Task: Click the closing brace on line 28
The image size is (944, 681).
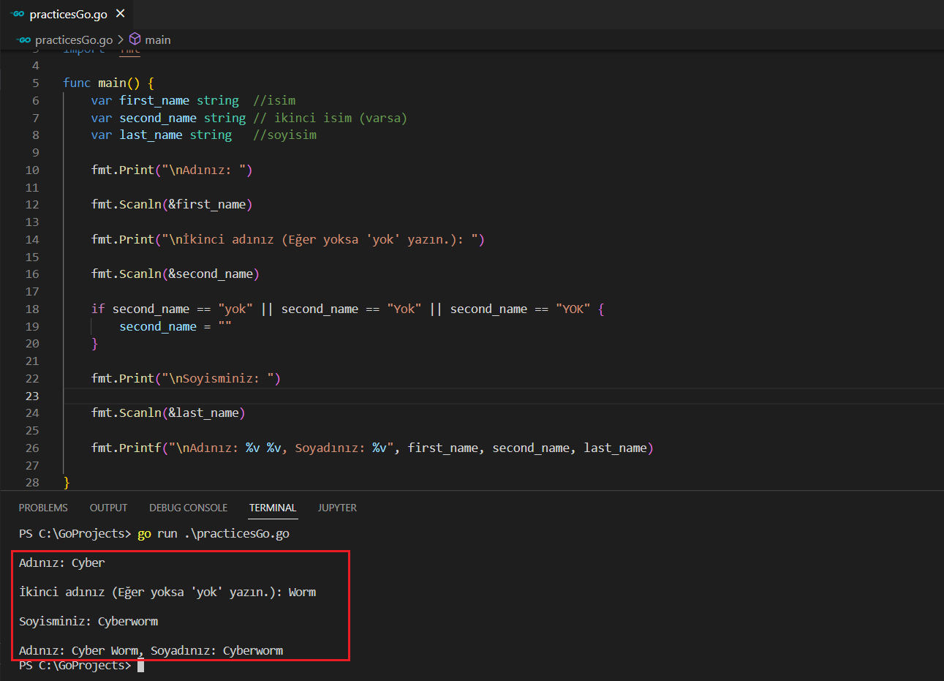Action: pyautogui.click(x=67, y=482)
